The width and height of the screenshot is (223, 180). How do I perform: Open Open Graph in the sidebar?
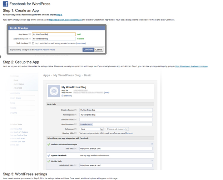15,98
